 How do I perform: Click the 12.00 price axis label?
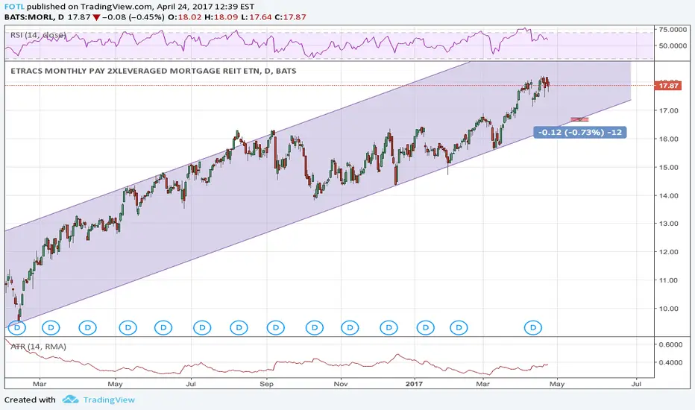668,252
